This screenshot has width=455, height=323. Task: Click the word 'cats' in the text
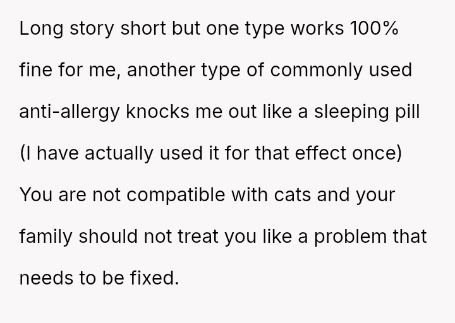(x=293, y=195)
